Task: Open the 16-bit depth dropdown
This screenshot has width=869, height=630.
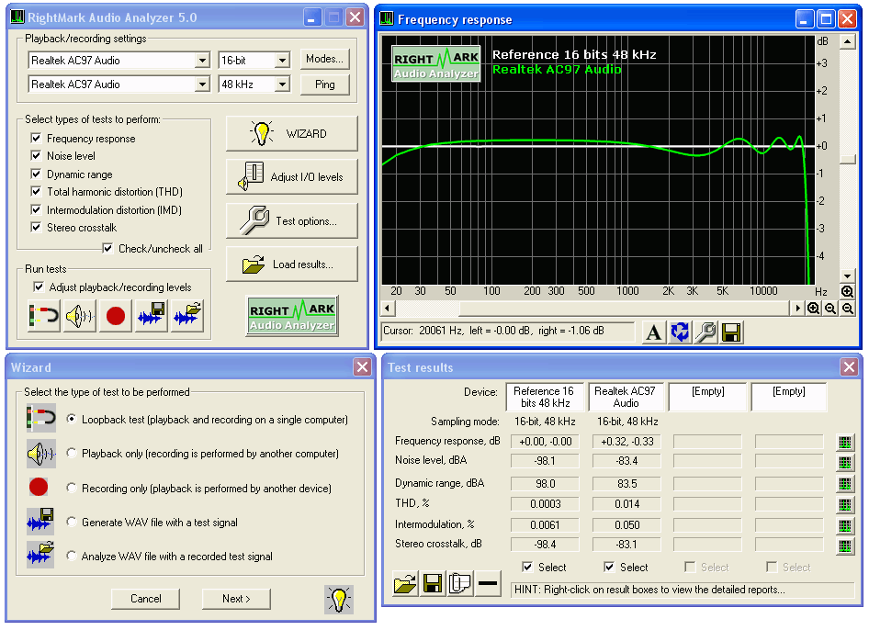Action: coord(281,61)
